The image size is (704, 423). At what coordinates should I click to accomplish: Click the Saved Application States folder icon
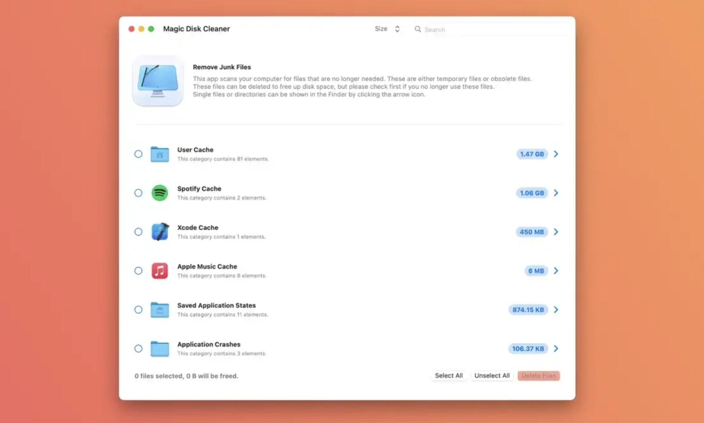[x=160, y=310]
